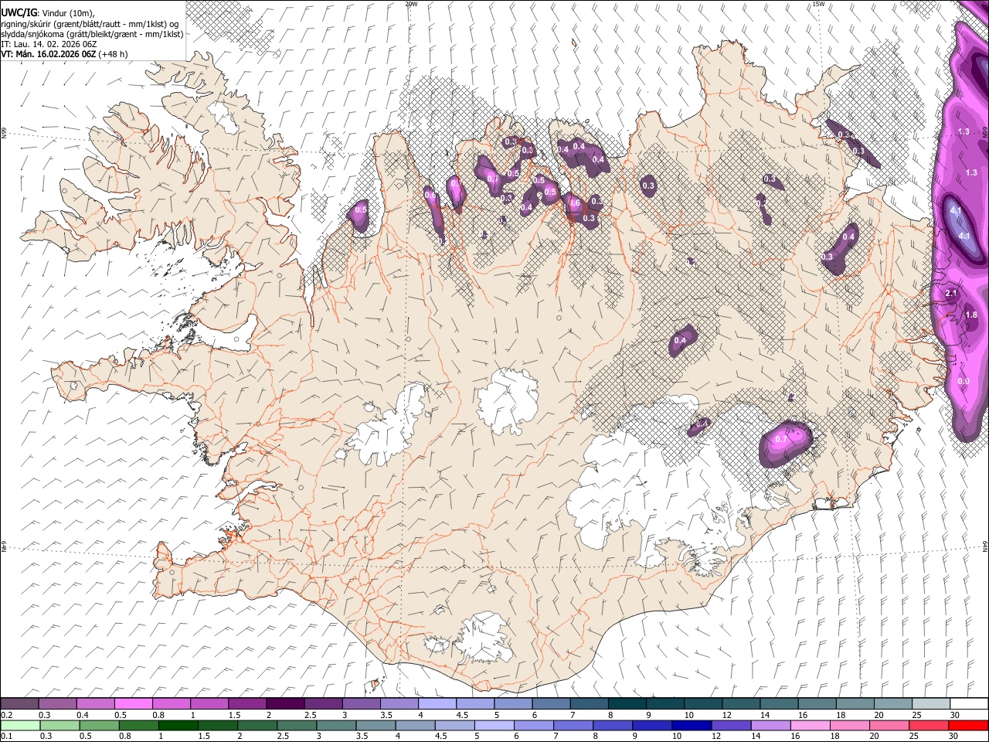Pick the 0.5–0.8 bright pink swatch in upper scale
989x742 pixels.
pyautogui.click(x=134, y=704)
